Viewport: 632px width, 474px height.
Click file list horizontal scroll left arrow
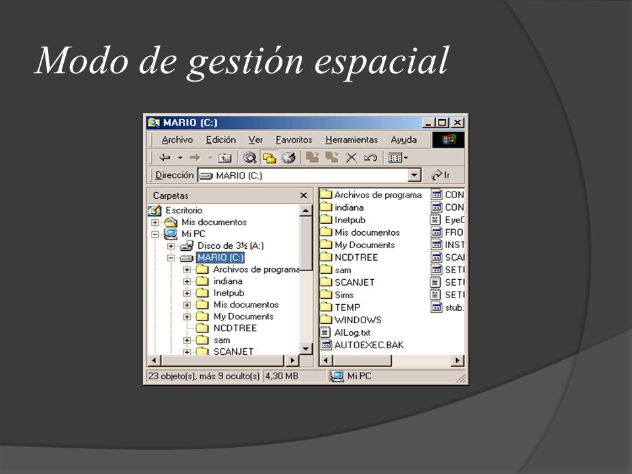point(326,360)
